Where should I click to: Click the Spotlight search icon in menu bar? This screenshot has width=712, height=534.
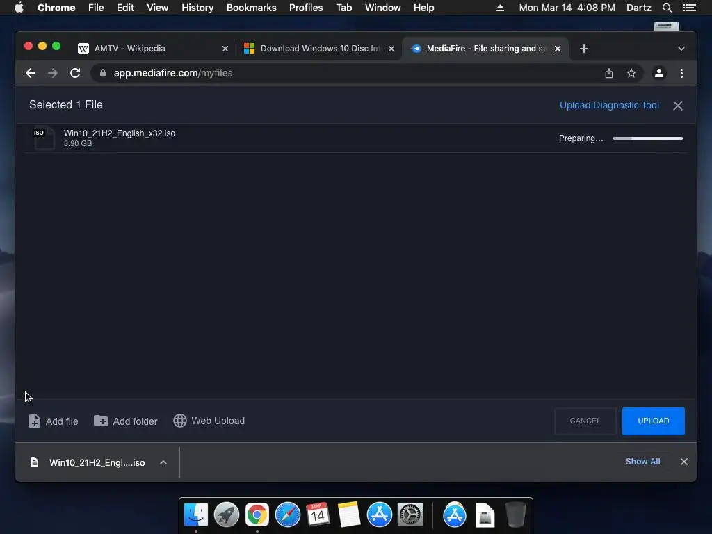click(x=667, y=8)
